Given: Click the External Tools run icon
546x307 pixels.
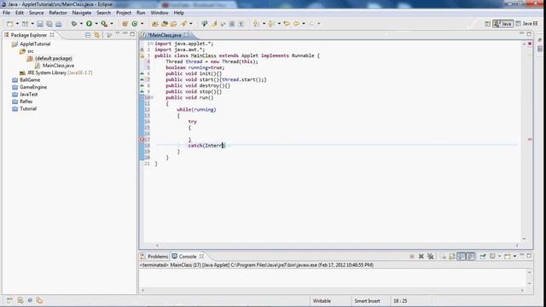Looking at the screenshot, I should pos(104,24).
